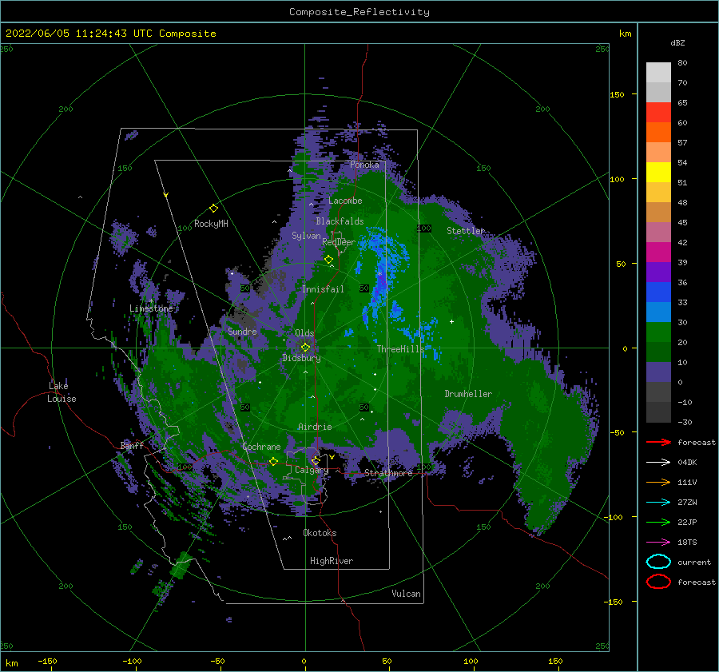Click the Vulcan label
Screen dimensions: 719x672
coord(407,594)
